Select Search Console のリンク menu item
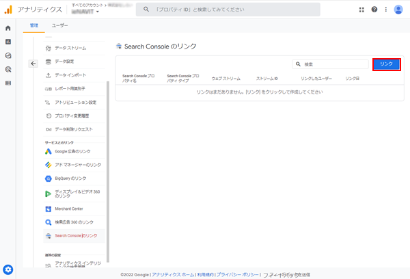 [74, 236]
